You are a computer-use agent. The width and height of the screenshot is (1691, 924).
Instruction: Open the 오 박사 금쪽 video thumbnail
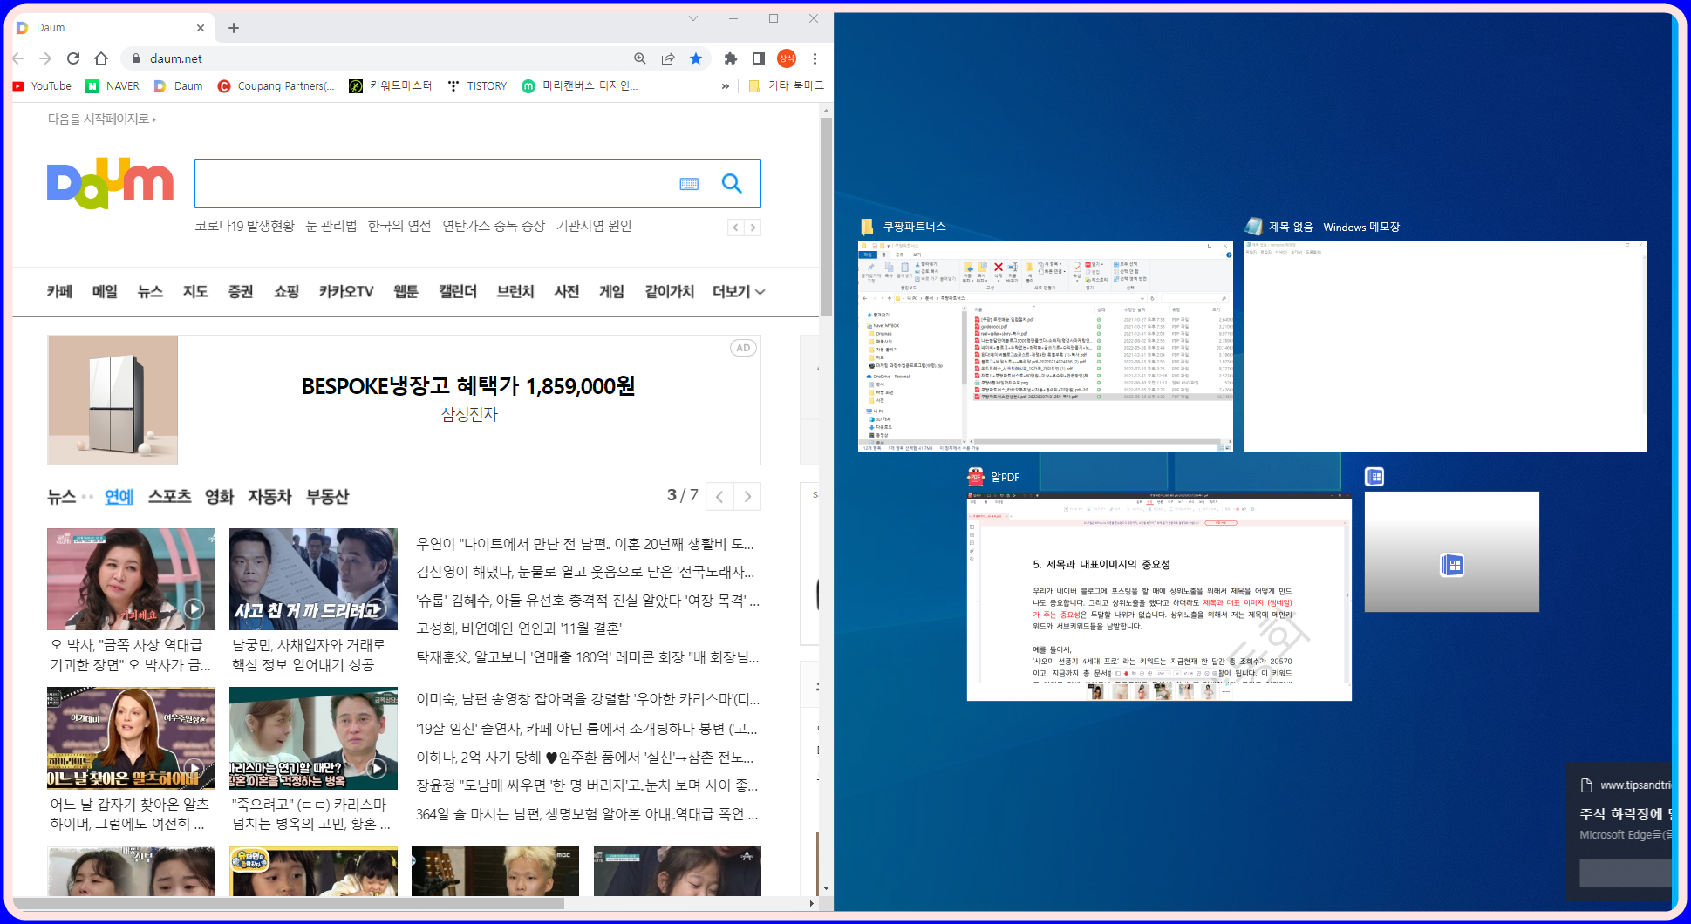131,579
